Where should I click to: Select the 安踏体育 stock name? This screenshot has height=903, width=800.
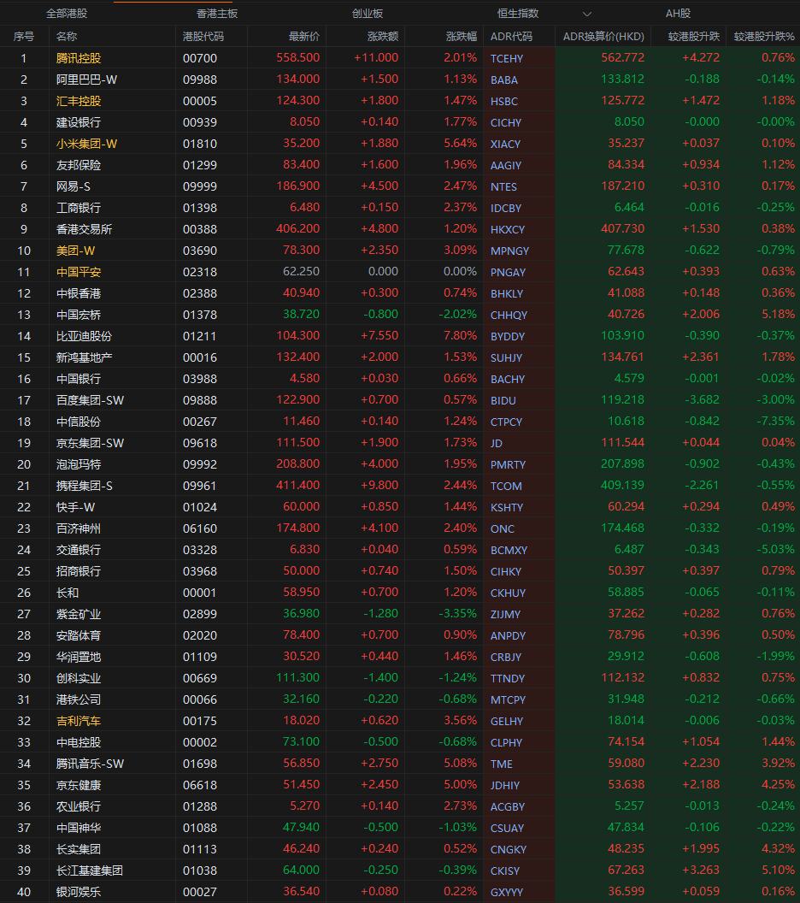pyautogui.click(x=79, y=635)
